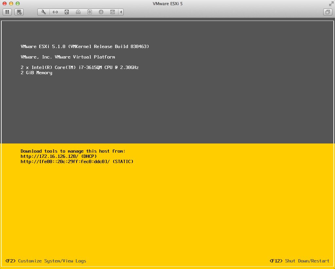Screen dimensions: 335x269
Task: Click the CD/DVD drive icon
Action: (78, 12)
